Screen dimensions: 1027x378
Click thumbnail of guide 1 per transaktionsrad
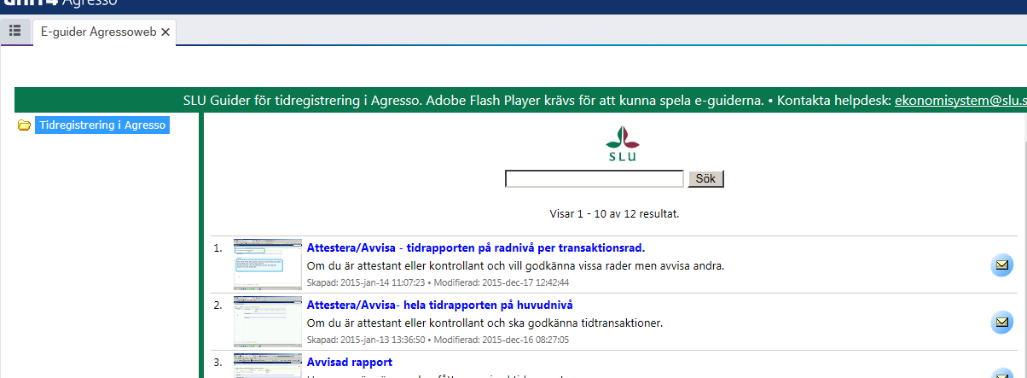coord(268,265)
